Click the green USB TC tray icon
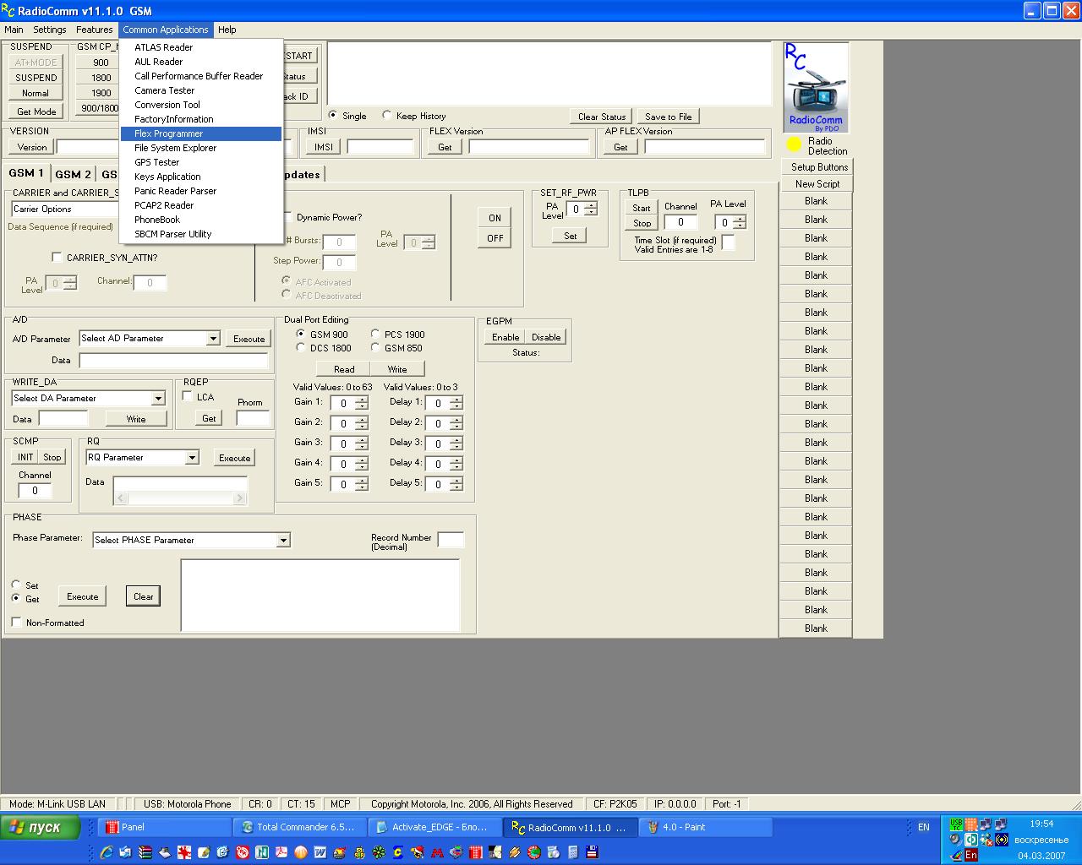This screenshot has height=865, width=1082. (956, 824)
